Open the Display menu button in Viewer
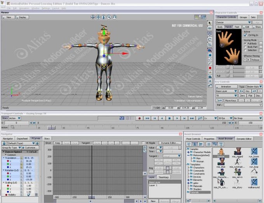This screenshot has height=203, width=264. pyautogui.click(x=23, y=17)
